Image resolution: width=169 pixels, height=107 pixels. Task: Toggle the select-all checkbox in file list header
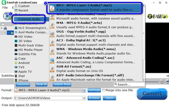coord(3,24)
